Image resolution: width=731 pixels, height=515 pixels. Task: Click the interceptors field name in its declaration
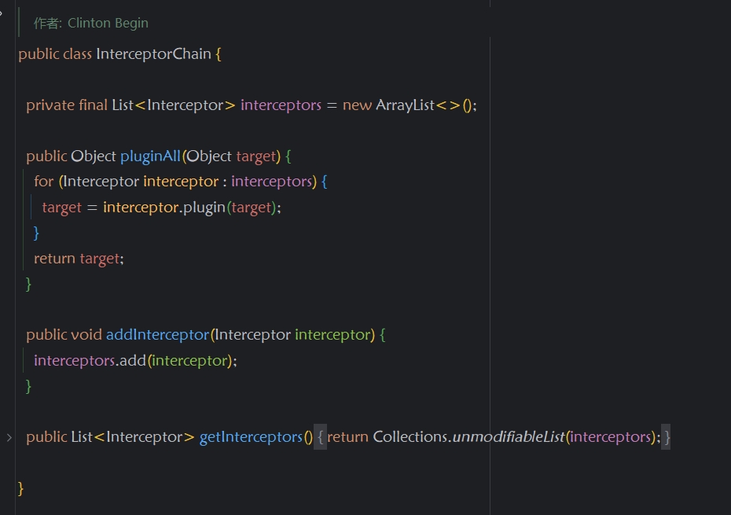tap(281, 105)
